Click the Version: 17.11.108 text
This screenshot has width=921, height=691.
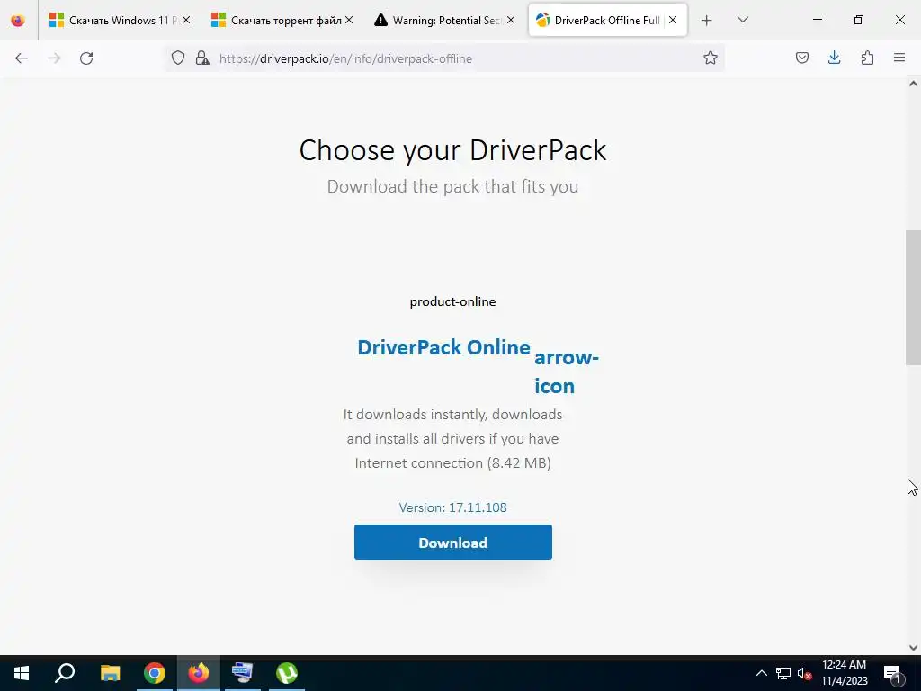pyautogui.click(x=453, y=507)
